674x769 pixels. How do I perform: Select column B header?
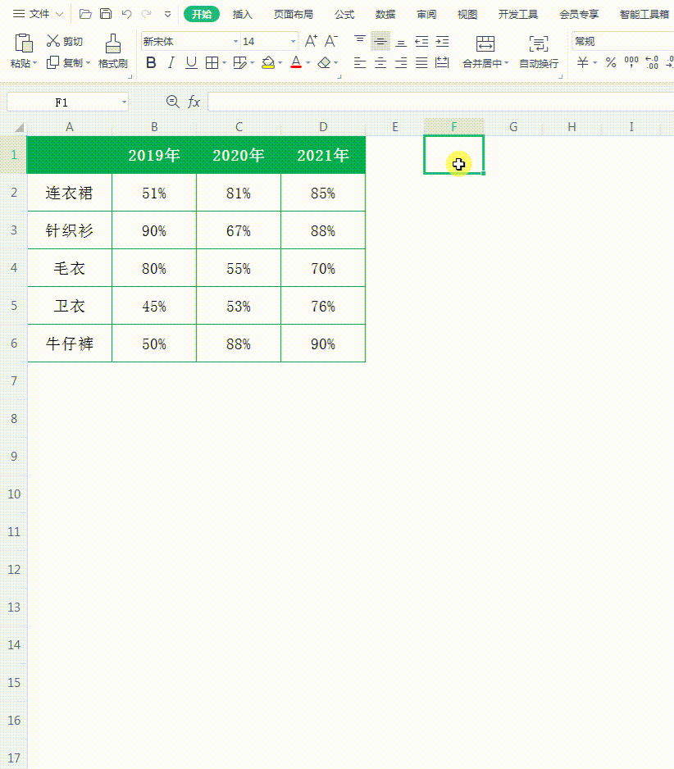(x=154, y=127)
